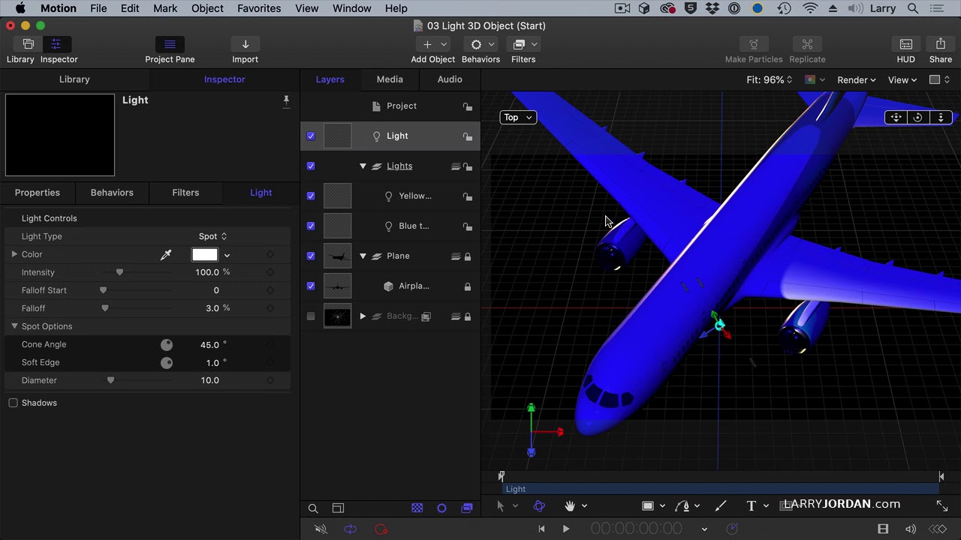Show filters with the stacked icon in Layers
This screenshot has width=961, height=540.
[467, 508]
